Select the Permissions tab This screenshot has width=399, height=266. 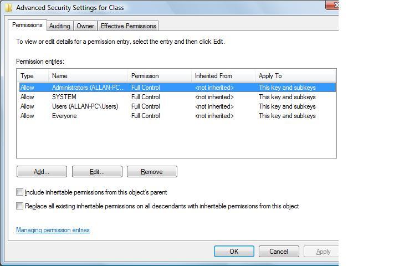coord(27,25)
